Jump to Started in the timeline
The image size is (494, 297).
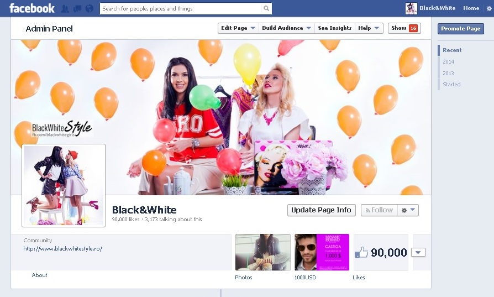[x=451, y=84]
